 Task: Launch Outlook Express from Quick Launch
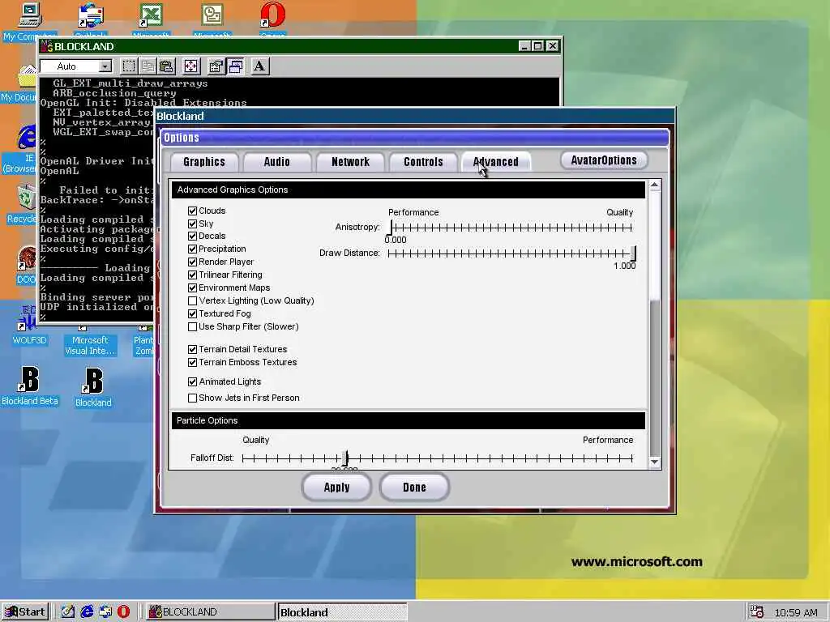point(105,612)
